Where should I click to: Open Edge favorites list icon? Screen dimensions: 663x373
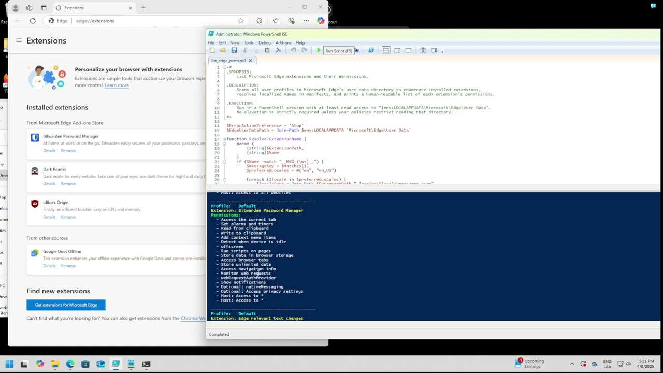(276, 21)
